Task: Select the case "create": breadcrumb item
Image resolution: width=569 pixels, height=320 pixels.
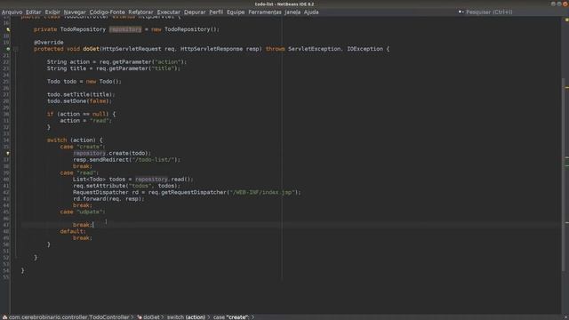Action: tap(231, 317)
